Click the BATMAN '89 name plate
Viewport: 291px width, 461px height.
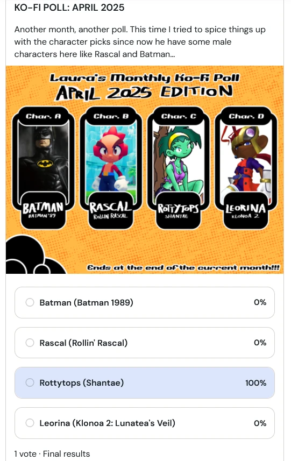coord(43,210)
